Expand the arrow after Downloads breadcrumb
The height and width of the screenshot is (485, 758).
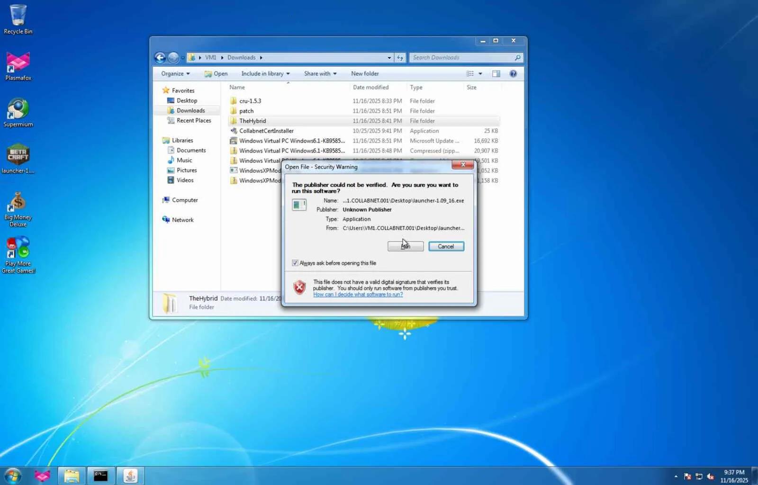tap(261, 58)
